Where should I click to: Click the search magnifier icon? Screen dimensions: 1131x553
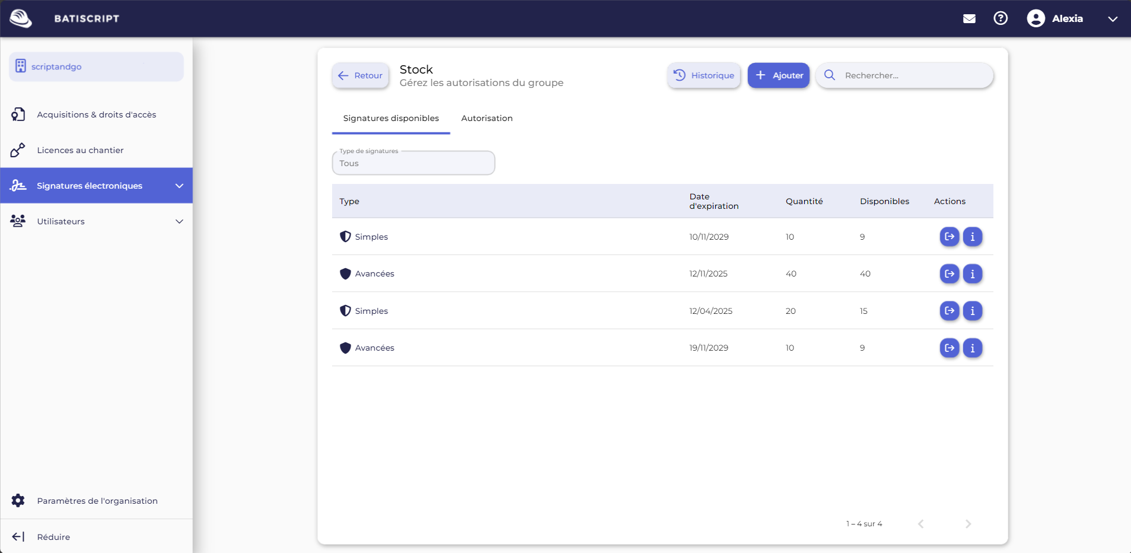[830, 75]
